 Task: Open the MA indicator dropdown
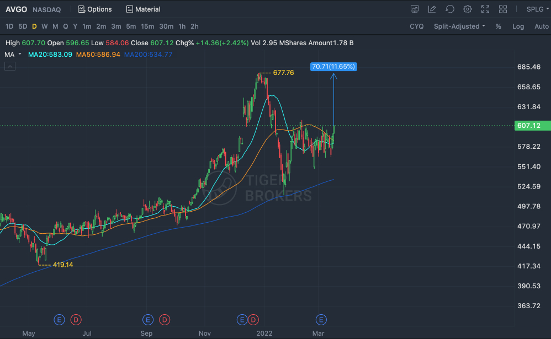click(13, 55)
